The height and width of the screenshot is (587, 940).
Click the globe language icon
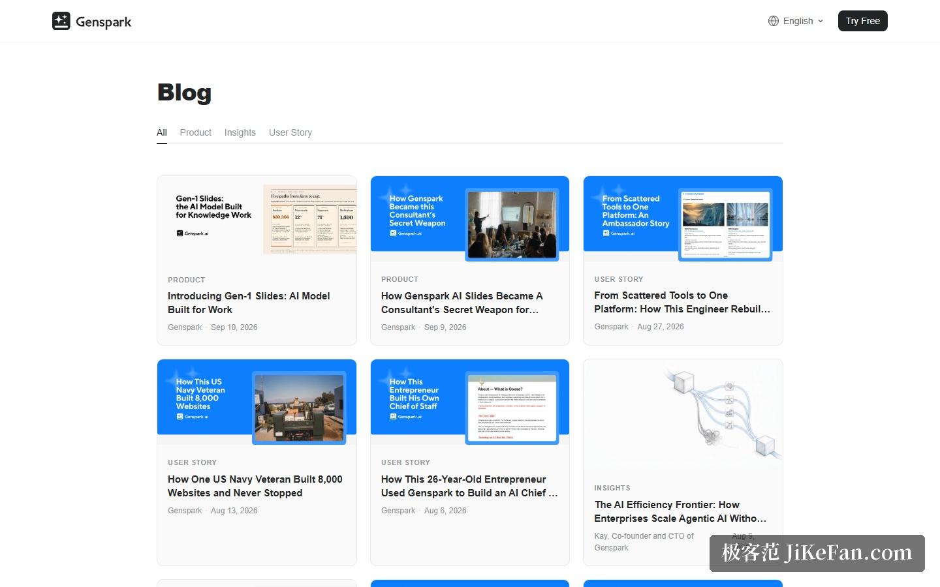774,21
